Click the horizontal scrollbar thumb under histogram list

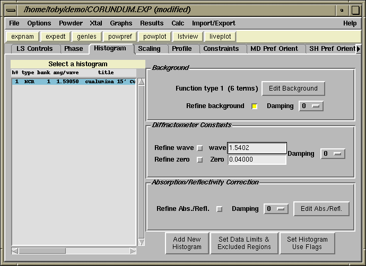[x=42, y=251]
